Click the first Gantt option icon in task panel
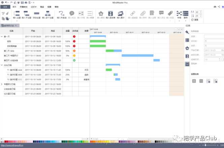Screen dimensions: 224x148 tap(194, 81)
